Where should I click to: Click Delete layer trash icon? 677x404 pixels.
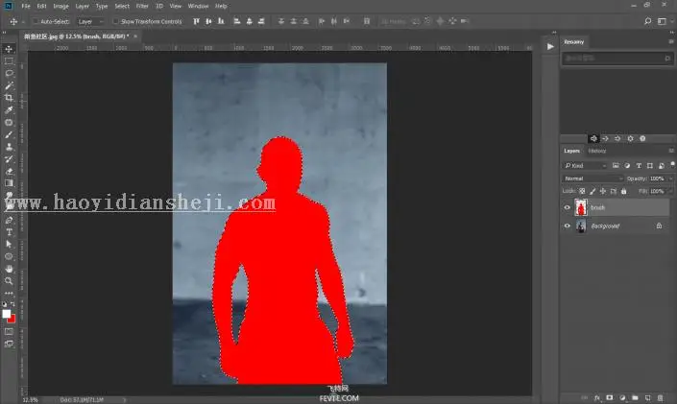[660, 397]
